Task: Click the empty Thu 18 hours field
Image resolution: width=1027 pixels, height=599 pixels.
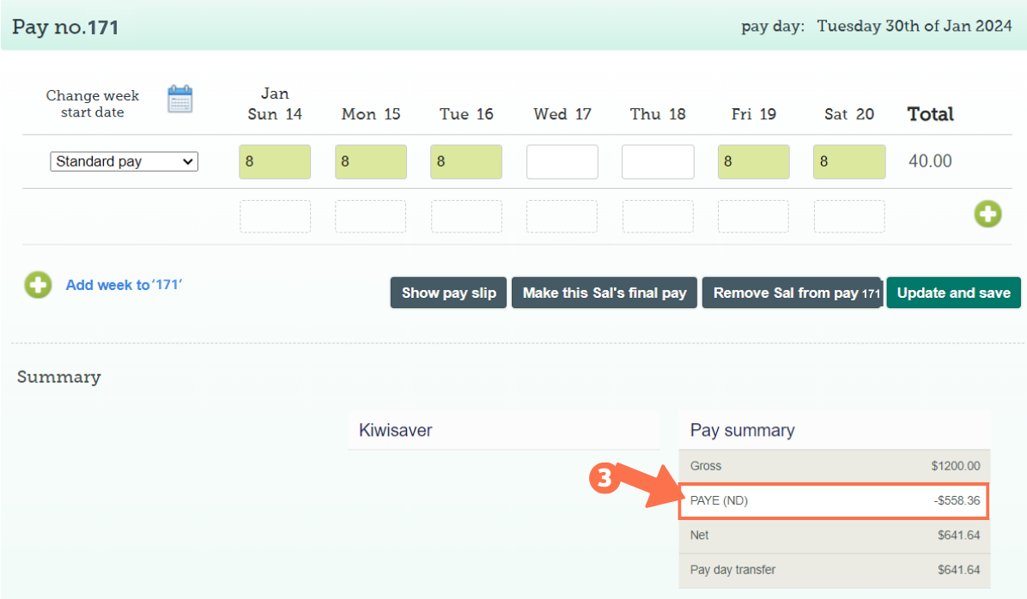Action: click(x=658, y=162)
